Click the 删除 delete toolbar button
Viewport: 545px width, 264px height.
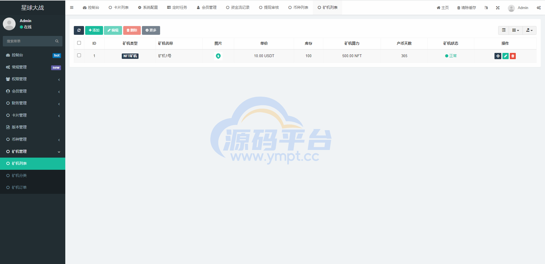pyautogui.click(x=132, y=30)
